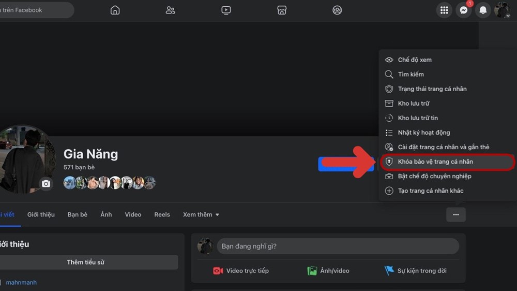517x291 pixels.
Task: Open the Messenger icon with notification badge
Action: point(464,10)
